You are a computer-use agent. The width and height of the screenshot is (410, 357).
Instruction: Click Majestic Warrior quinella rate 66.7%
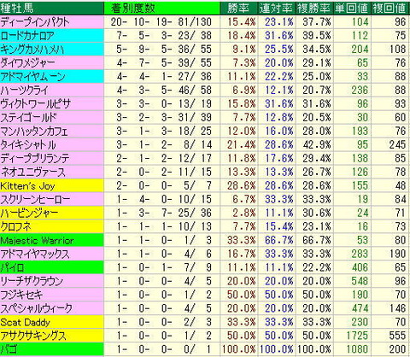[279, 241]
